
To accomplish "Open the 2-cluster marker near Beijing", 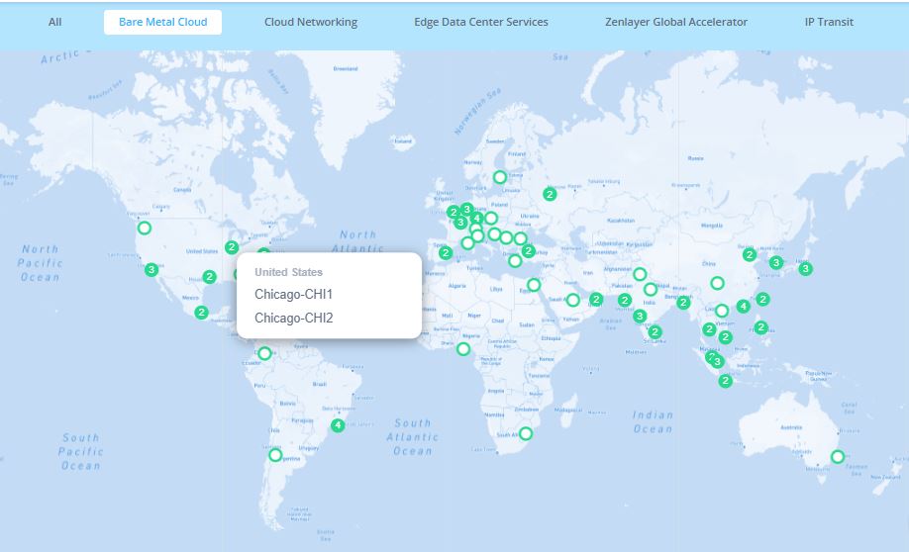I will coord(750,254).
